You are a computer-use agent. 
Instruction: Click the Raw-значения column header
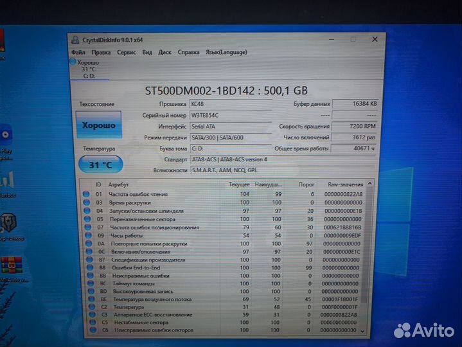345,184
